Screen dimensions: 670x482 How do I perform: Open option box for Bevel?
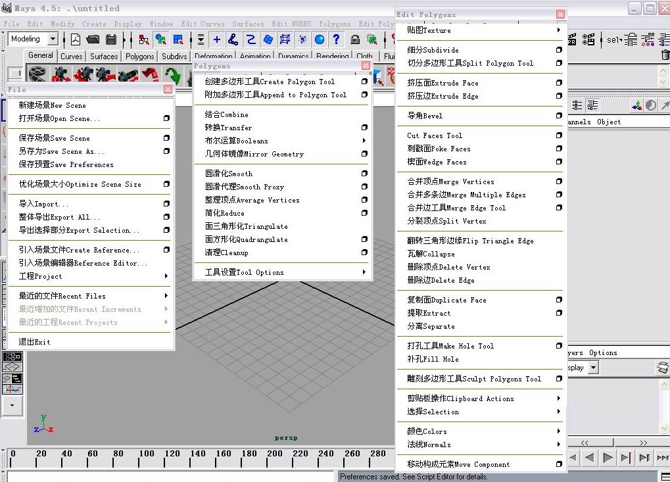click(x=559, y=115)
